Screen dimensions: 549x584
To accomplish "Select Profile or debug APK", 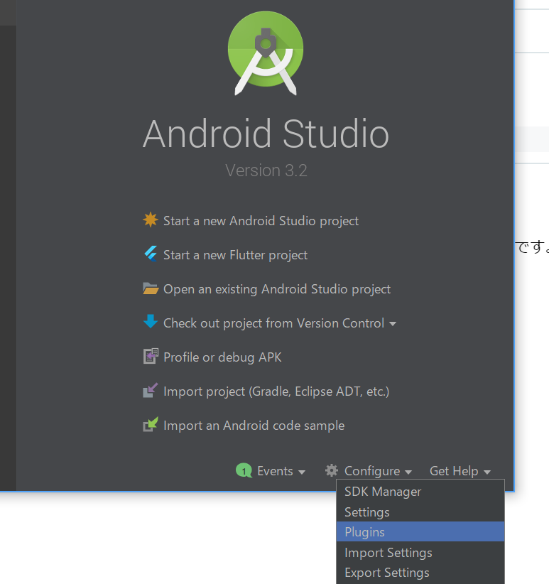I will (x=222, y=357).
